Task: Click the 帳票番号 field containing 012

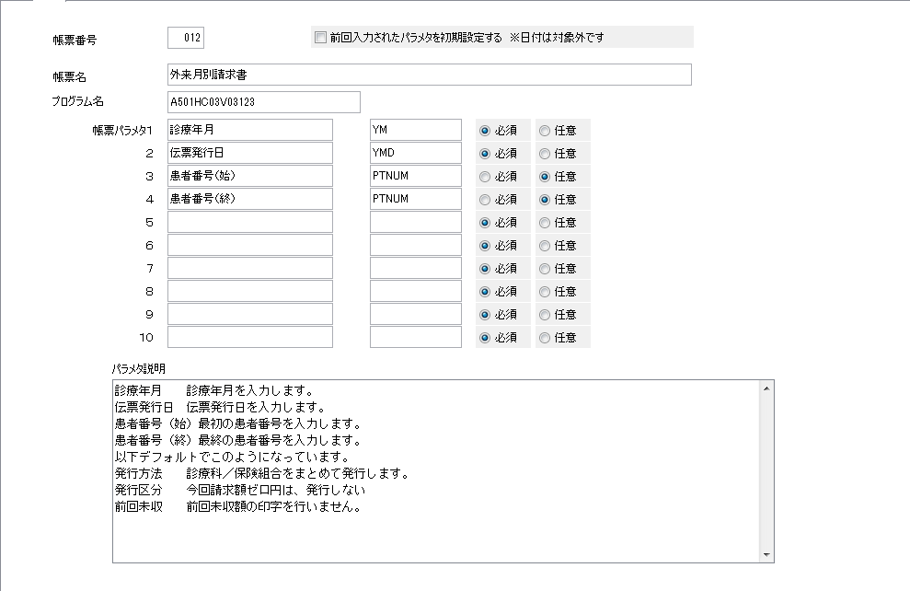Action: coord(186,38)
